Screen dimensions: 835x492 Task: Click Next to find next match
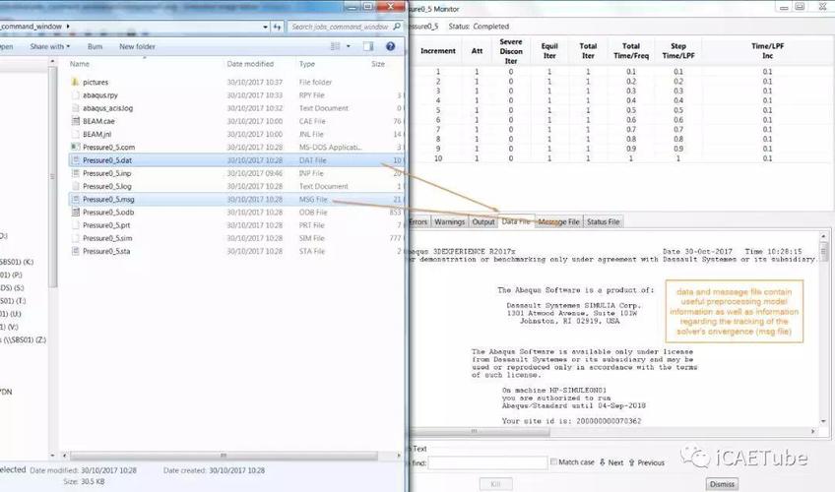[x=610, y=461]
